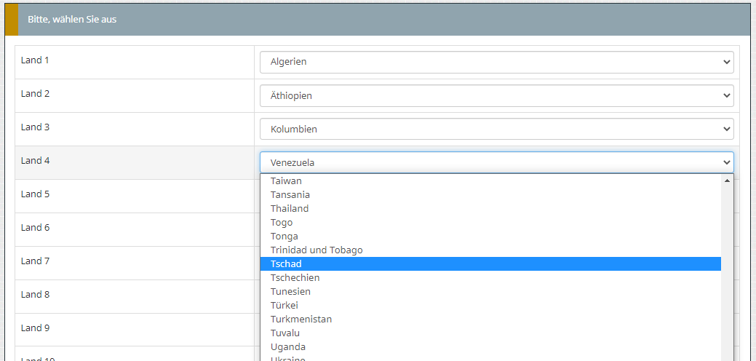Choose Türkei in the country list
The height and width of the screenshot is (361, 756).
pyautogui.click(x=285, y=305)
